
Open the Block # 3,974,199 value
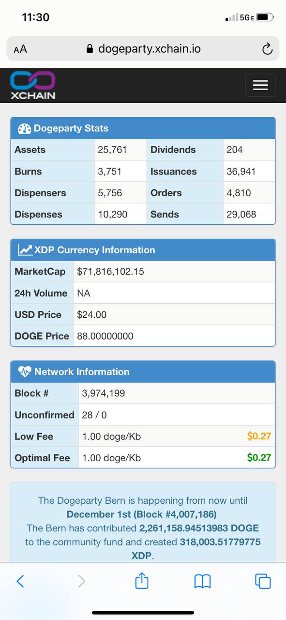click(x=104, y=393)
